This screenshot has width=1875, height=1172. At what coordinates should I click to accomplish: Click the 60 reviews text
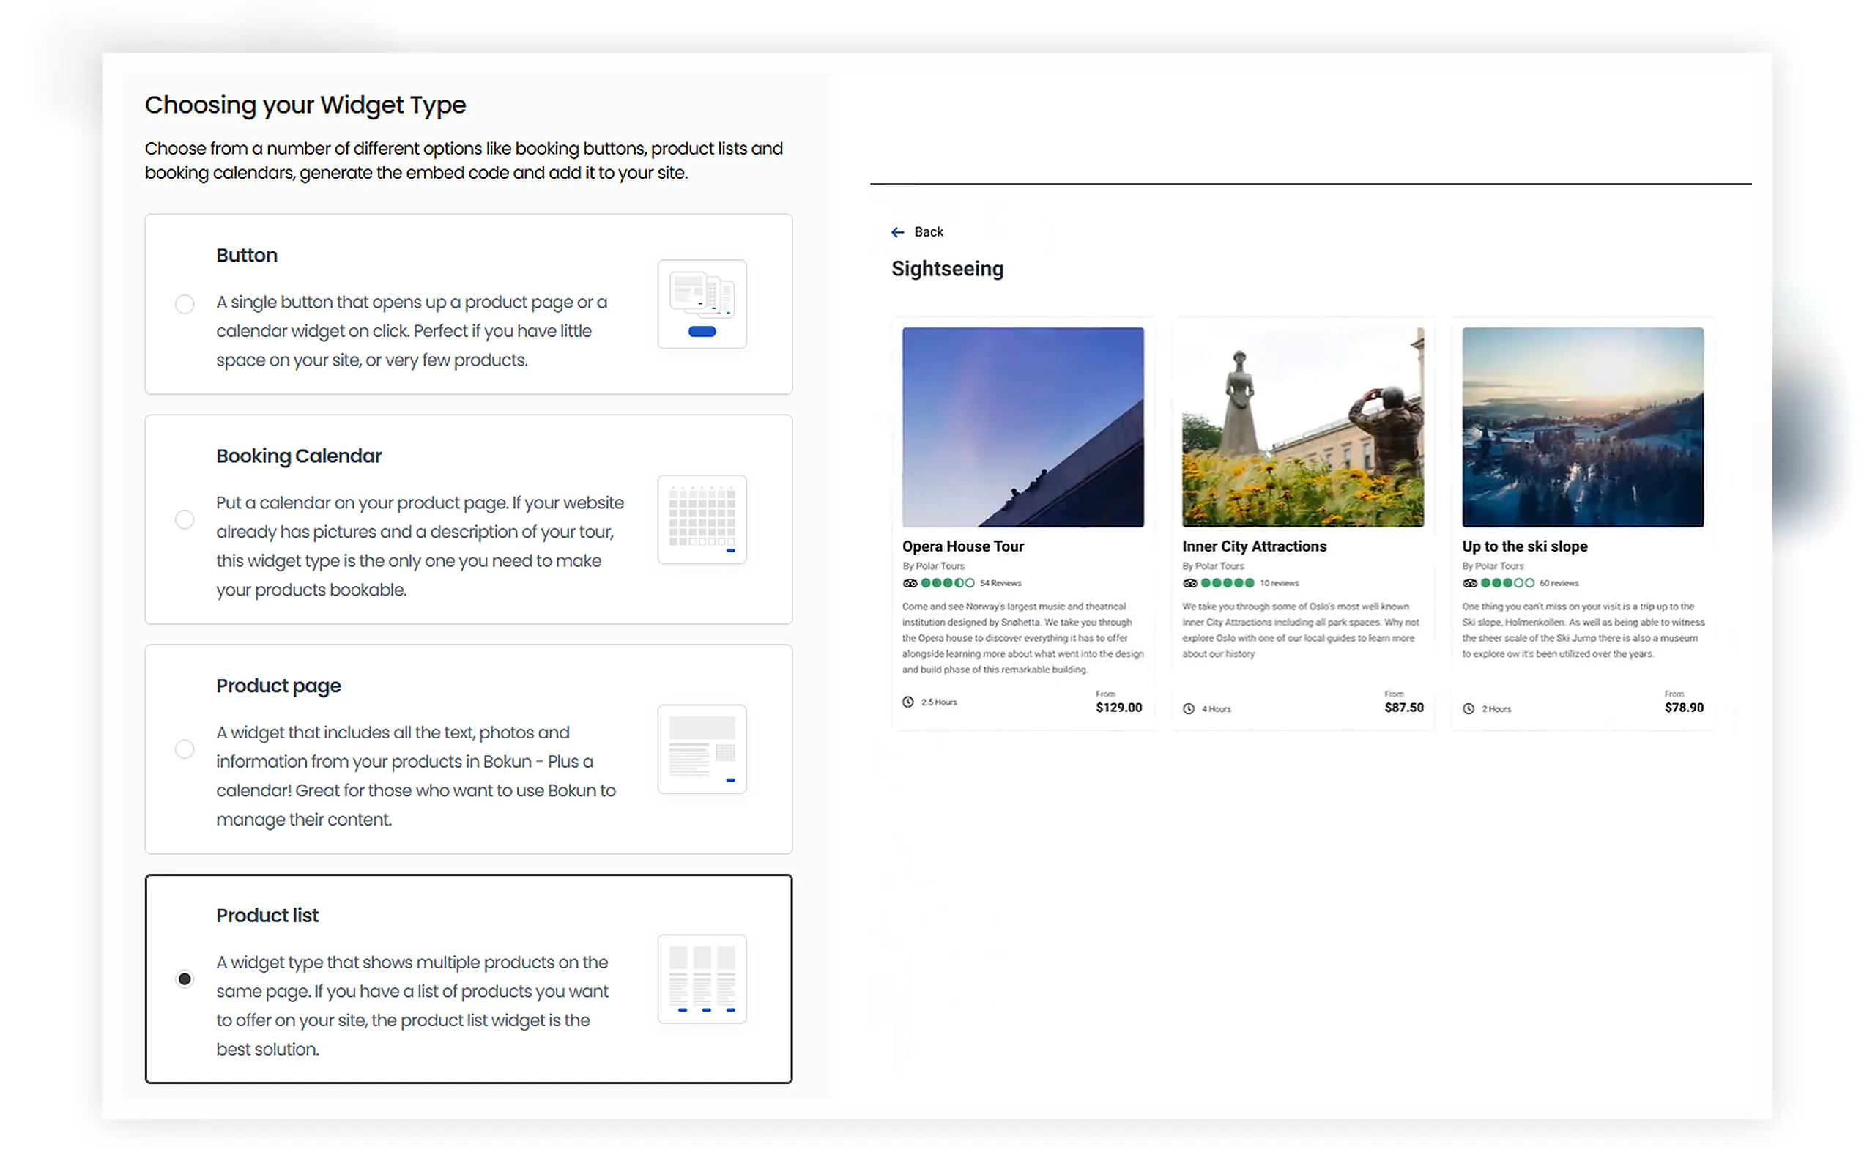tap(1559, 583)
